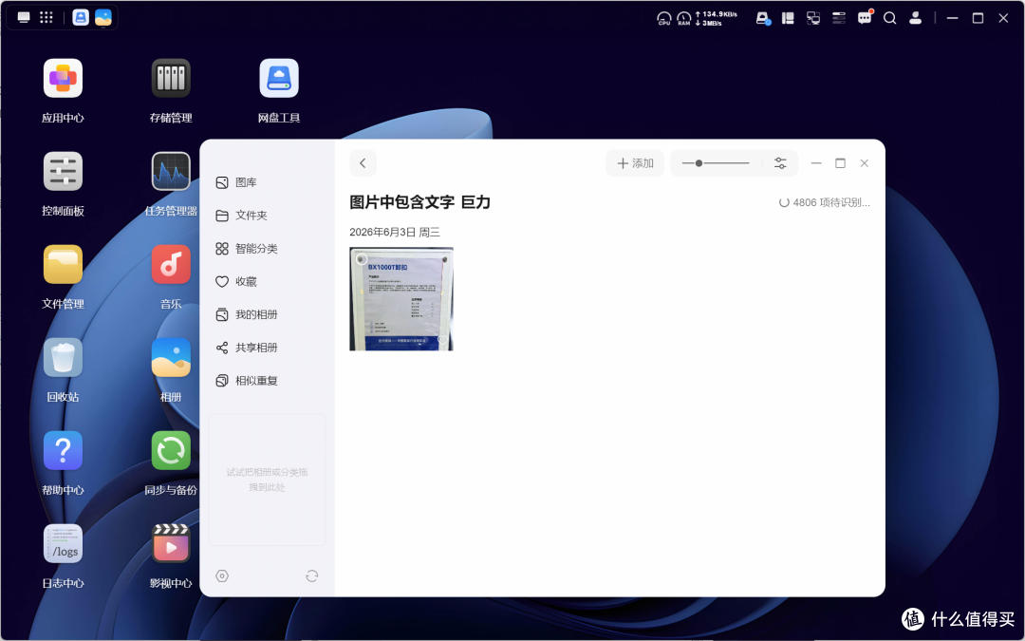1025x641 pixels.
Task: Open the widget layout panel icon in top bar
Action: (788, 18)
